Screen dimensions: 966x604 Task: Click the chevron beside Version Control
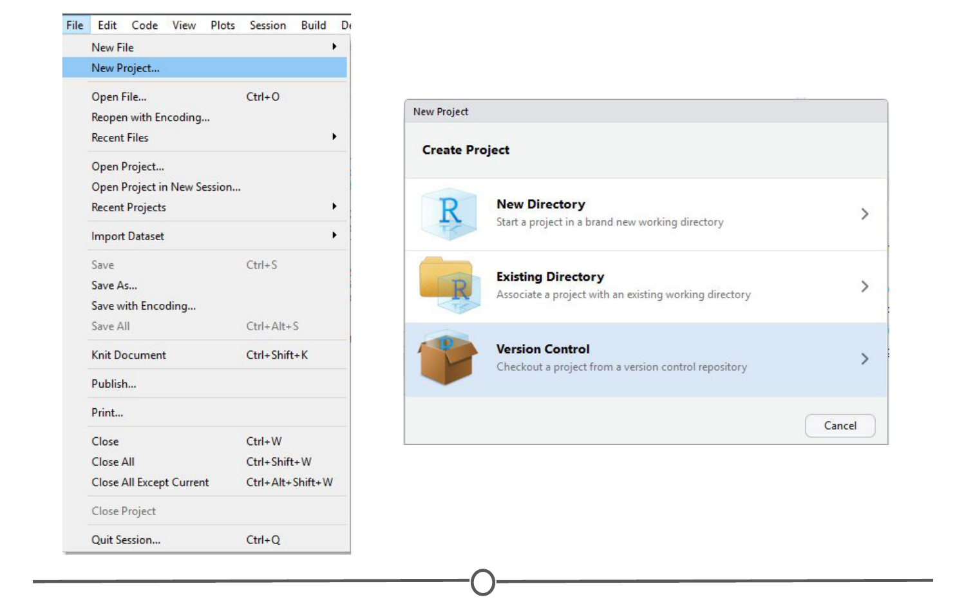[864, 359]
